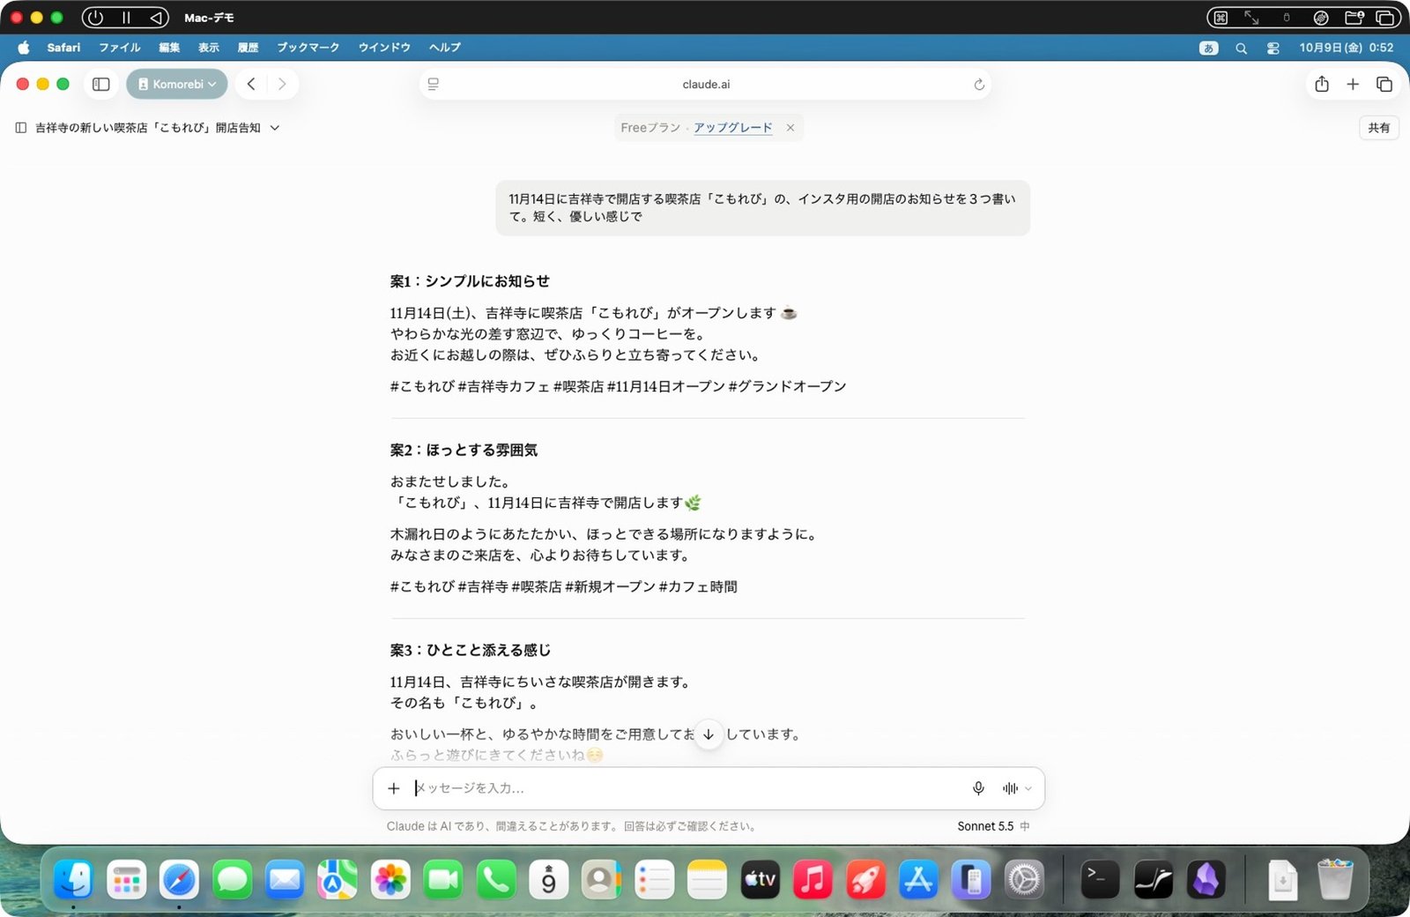Click the claude.ai address bar

coord(706,85)
